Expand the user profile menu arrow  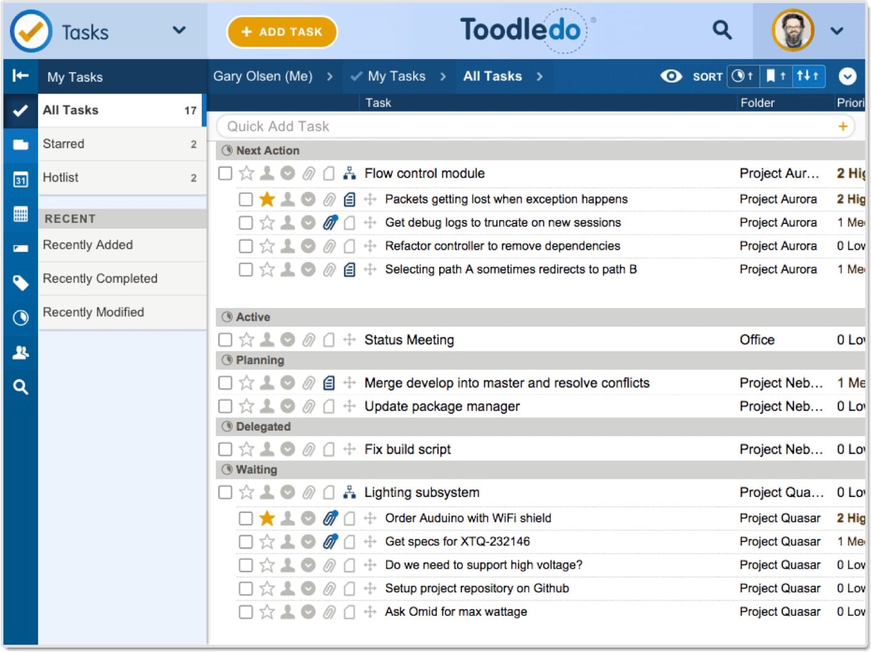coord(837,31)
